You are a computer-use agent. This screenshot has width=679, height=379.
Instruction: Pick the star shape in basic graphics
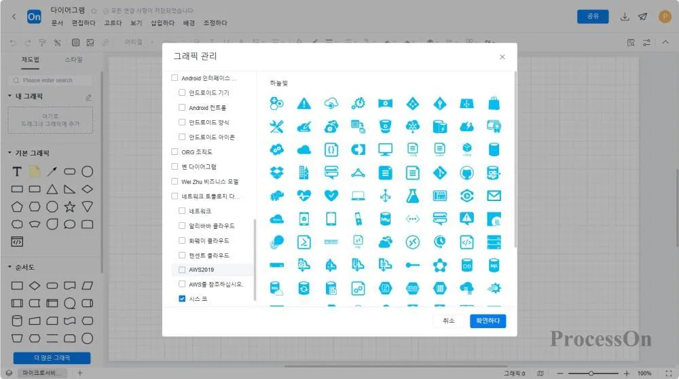pyautogui.click(x=70, y=206)
